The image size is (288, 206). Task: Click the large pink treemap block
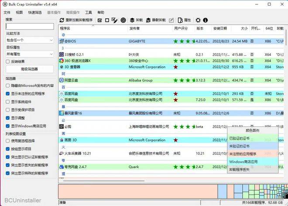coord(138,192)
